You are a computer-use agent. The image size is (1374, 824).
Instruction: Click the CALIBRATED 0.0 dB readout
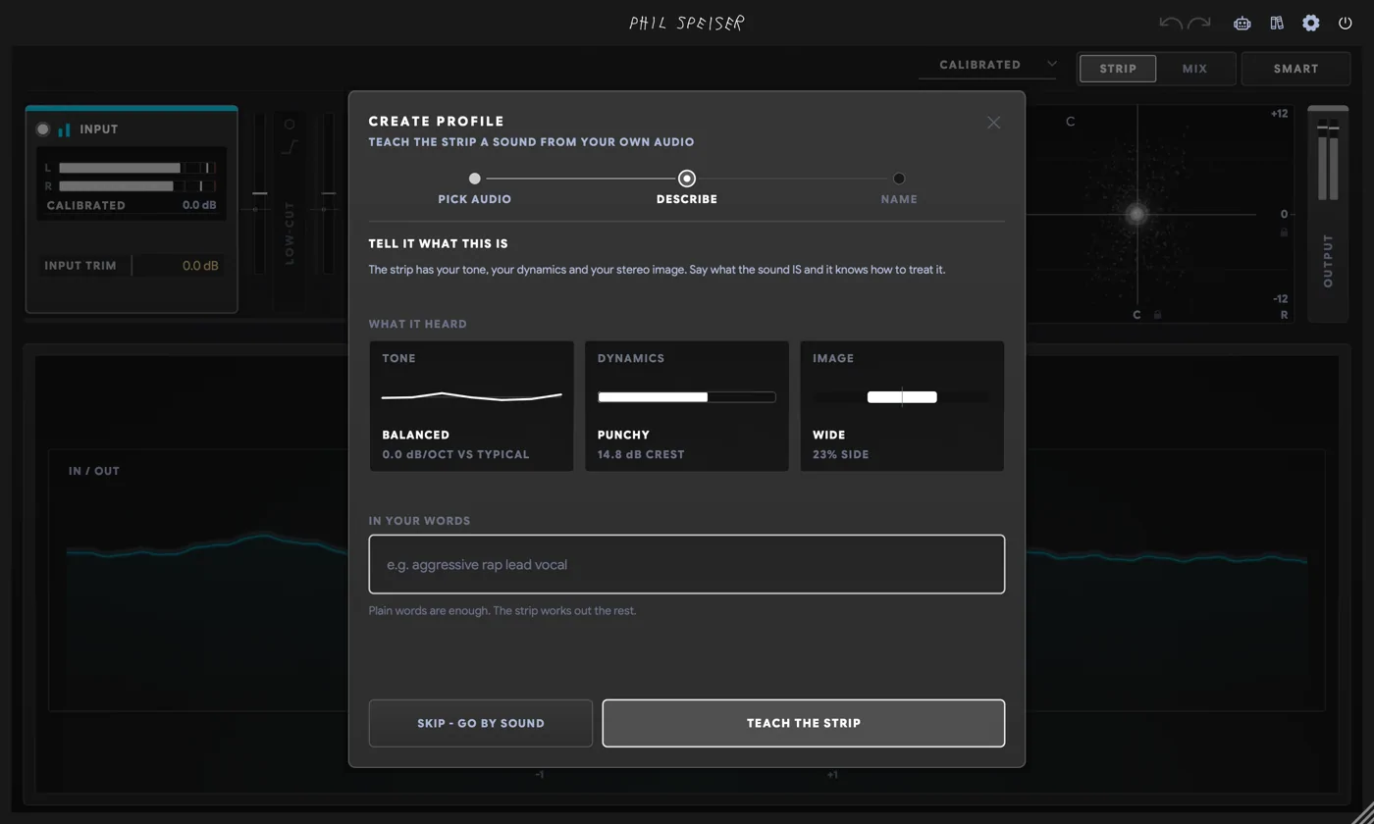pyautogui.click(x=132, y=206)
